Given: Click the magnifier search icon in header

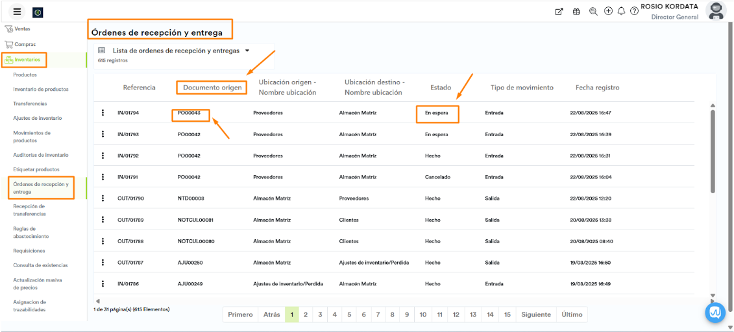Looking at the screenshot, I should point(593,12).
